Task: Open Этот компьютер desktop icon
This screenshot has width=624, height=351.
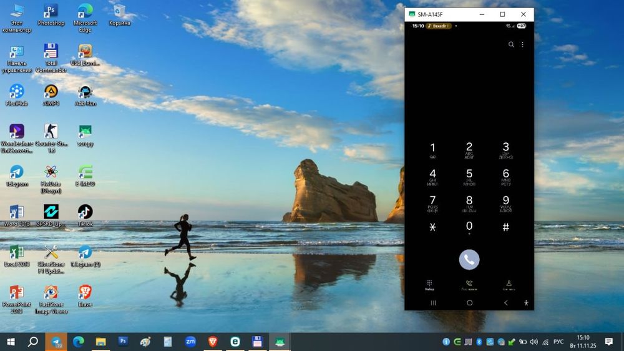Action: click(x=17, y=18)
